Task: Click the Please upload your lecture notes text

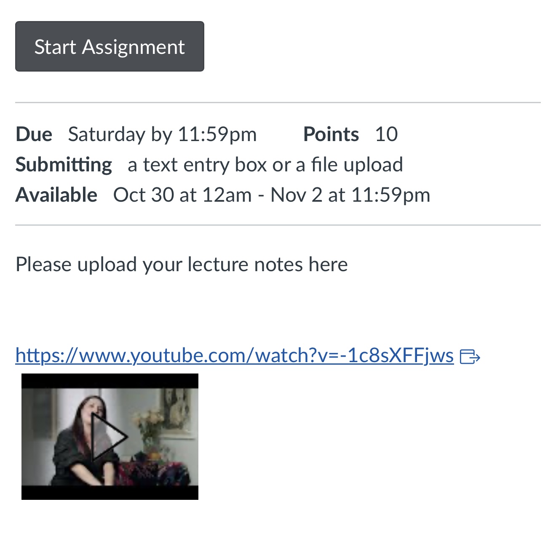Action: pos(181,264)
